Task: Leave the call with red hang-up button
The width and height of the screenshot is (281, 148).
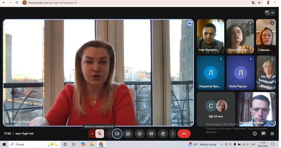Action: click(x=184, y=134)
